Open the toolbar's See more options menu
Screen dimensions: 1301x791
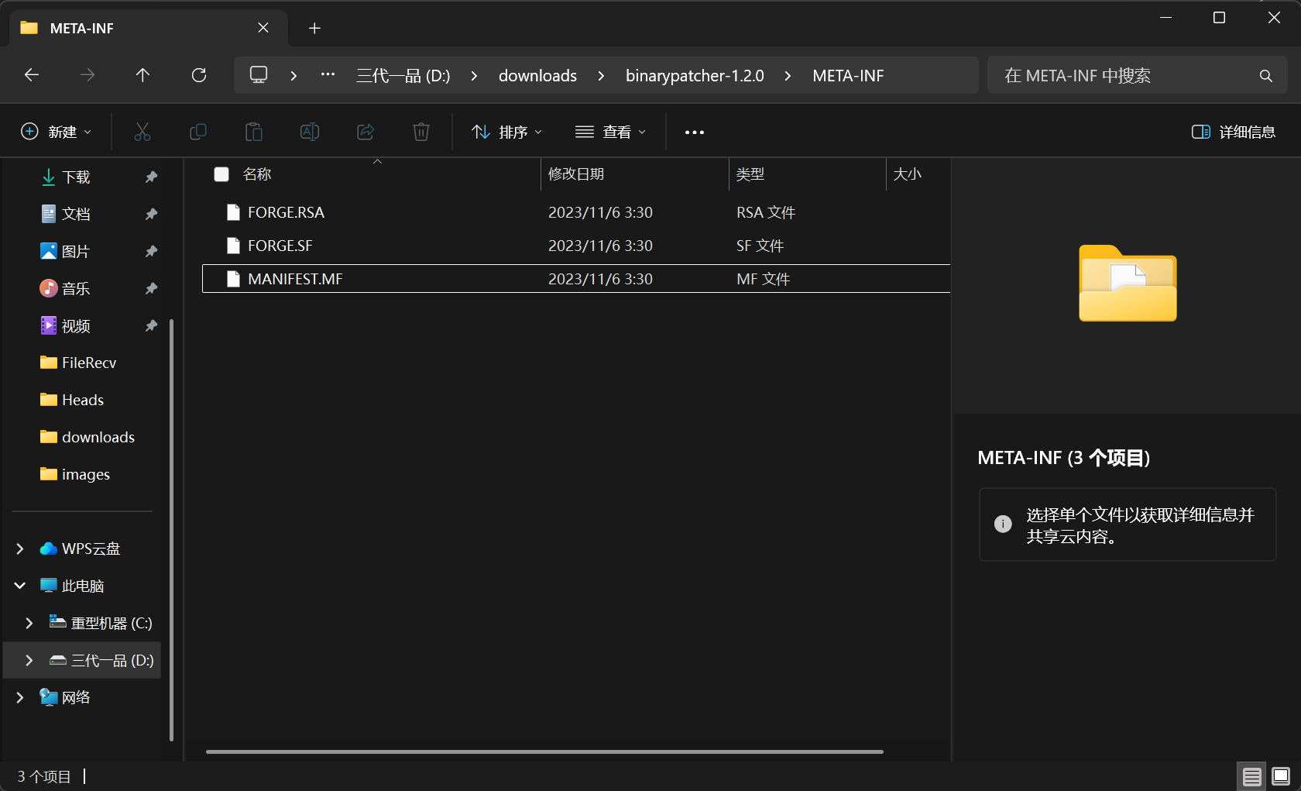tap(695, 132)
